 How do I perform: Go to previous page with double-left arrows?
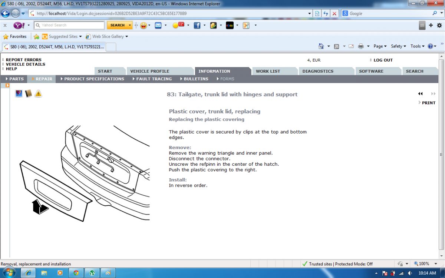[x=421, y=94]
